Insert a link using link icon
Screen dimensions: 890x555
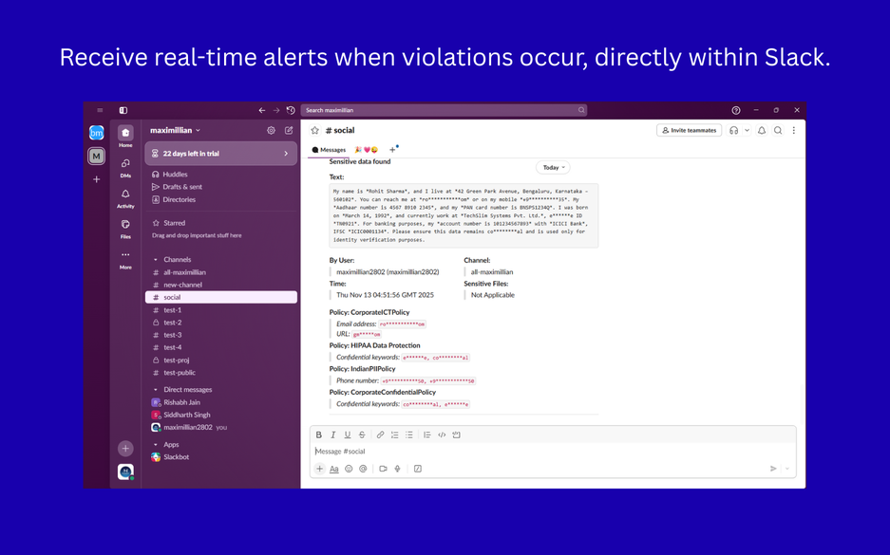[x=380, y=435]
